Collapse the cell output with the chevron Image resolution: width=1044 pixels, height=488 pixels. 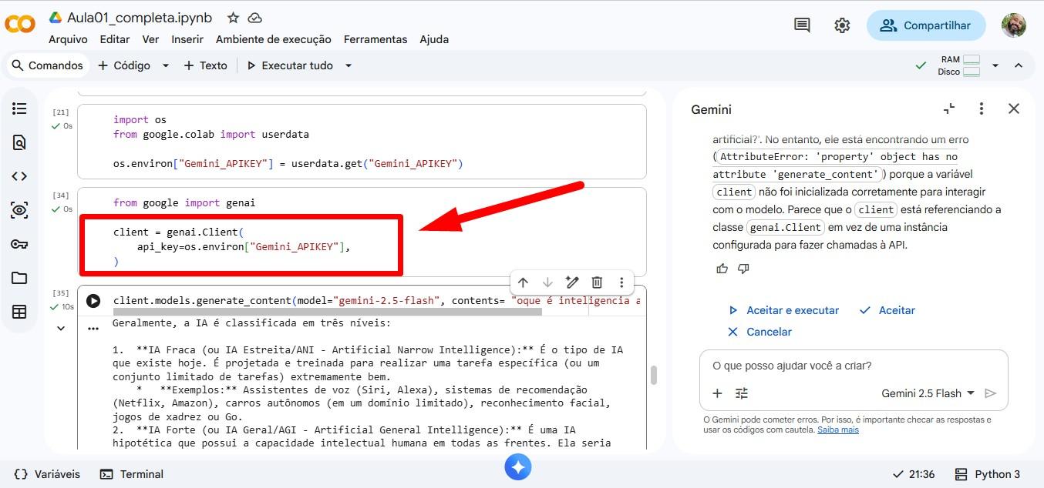click(x=60, y=328)
